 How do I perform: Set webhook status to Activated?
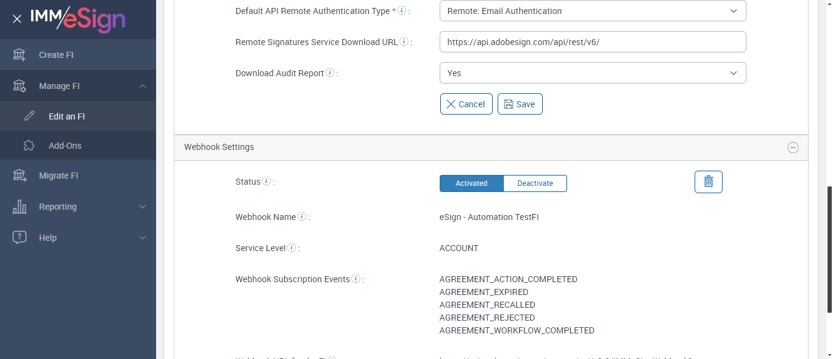click(471, 183)
